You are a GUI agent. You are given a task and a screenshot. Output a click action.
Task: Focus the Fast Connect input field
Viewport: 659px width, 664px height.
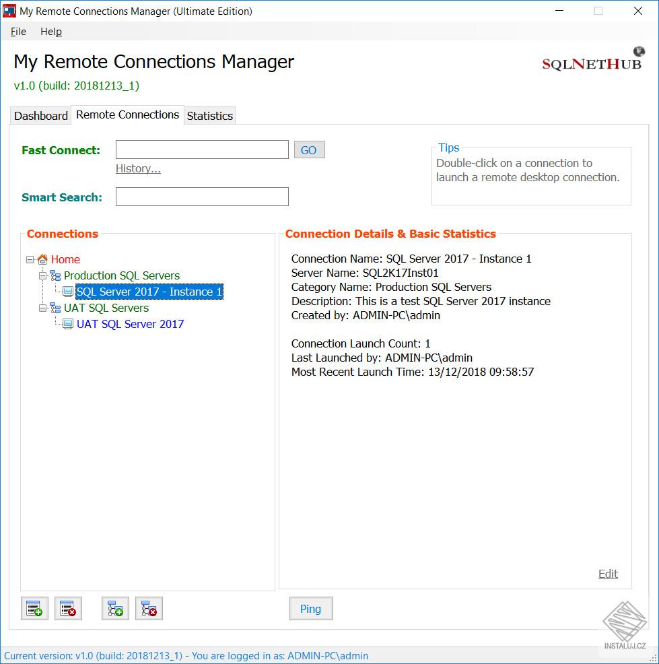[x=203, y=150]
